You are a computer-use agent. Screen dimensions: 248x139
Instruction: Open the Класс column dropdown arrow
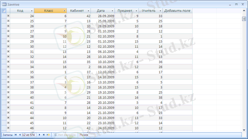64,11
